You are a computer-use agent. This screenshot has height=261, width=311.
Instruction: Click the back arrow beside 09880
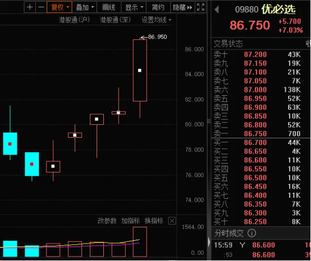[x=217, y=10]
